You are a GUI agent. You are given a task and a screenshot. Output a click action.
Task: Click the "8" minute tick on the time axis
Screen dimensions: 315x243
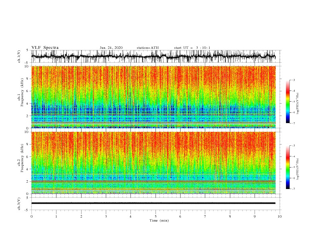(x=230, y=216)
